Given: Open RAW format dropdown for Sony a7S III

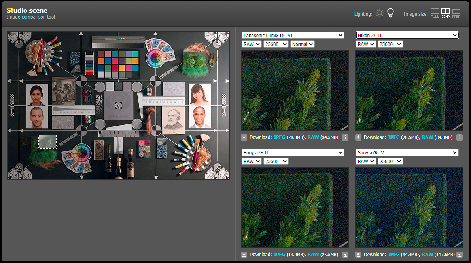Looking at the screenshot, I should click(x=252, y=162).
